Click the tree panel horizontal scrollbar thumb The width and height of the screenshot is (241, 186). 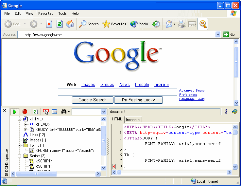point(37,174)
